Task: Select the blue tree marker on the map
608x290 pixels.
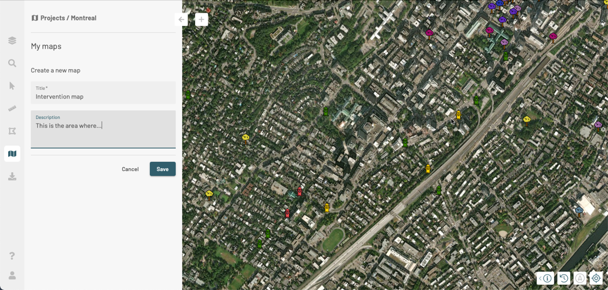Action: tap(579, 211)
